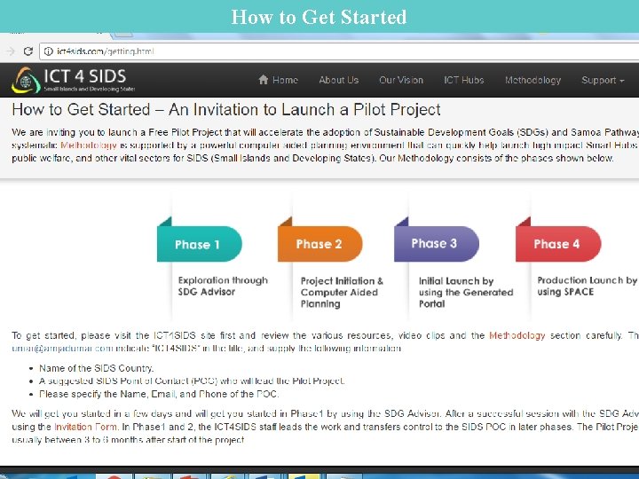Click the 'How to Get Started – An Invitation' heading

[x=226, y=110]
